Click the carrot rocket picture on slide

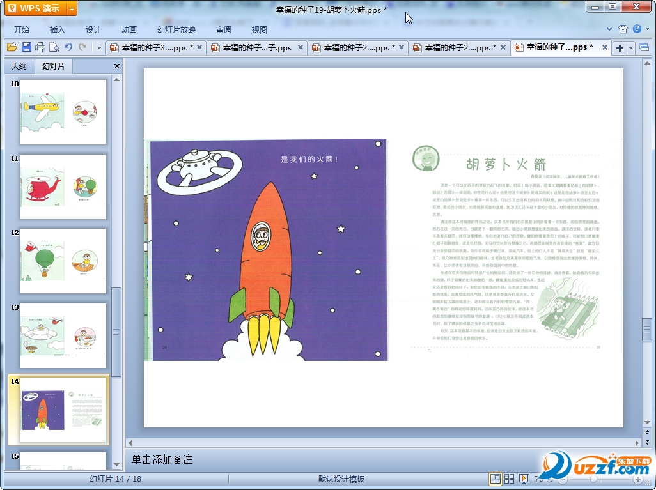pos(266,250)
